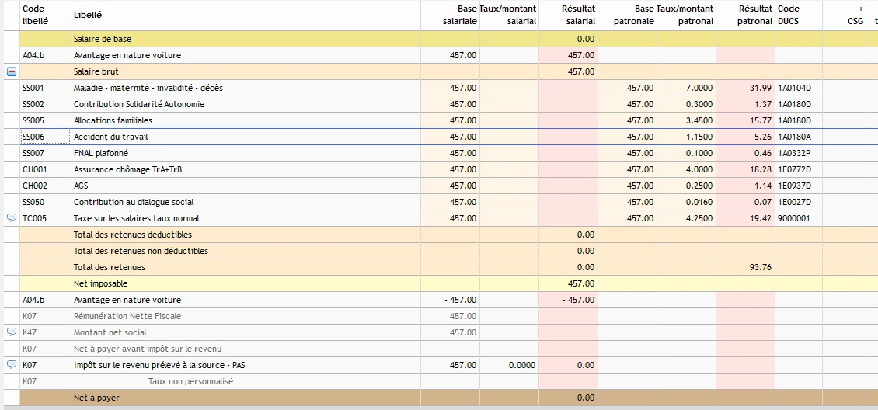This screenshot has width=878, height=410.
Task: Select the Code libellé column header
Action: tap(34, 15)
